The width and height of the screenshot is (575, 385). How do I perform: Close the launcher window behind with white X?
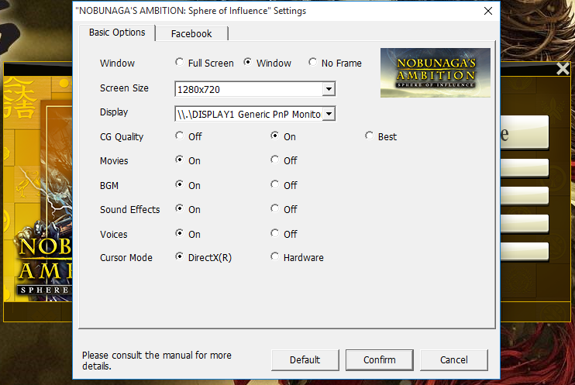tap(563, 69)
